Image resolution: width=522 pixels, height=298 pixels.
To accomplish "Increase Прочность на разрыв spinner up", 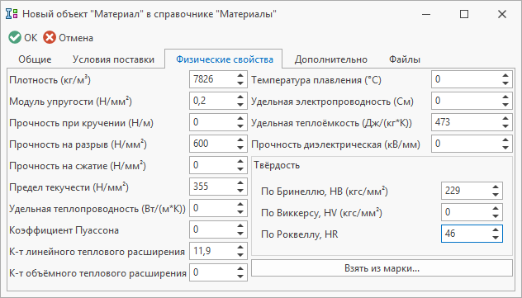I will pos(240,140).
